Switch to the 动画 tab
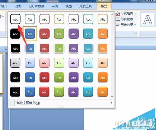Screen dimensions: 156x130 [x=18, y=6]
